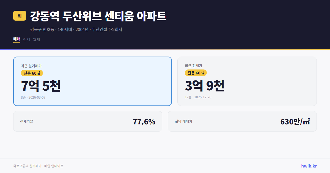Screen dimensions: 330x173
Task: Select the 전용 60㎡ badge on sale price card
Action: tap(31, 73)
